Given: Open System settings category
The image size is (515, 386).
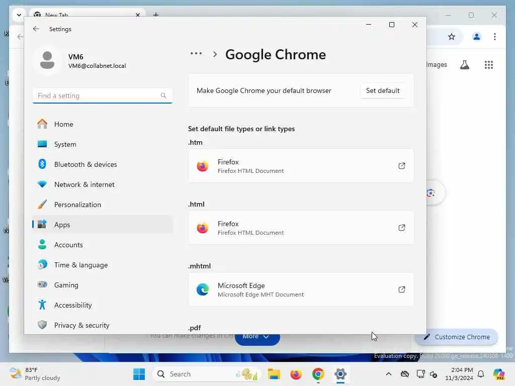Looking at the screenshot, I should click(103, 144).
